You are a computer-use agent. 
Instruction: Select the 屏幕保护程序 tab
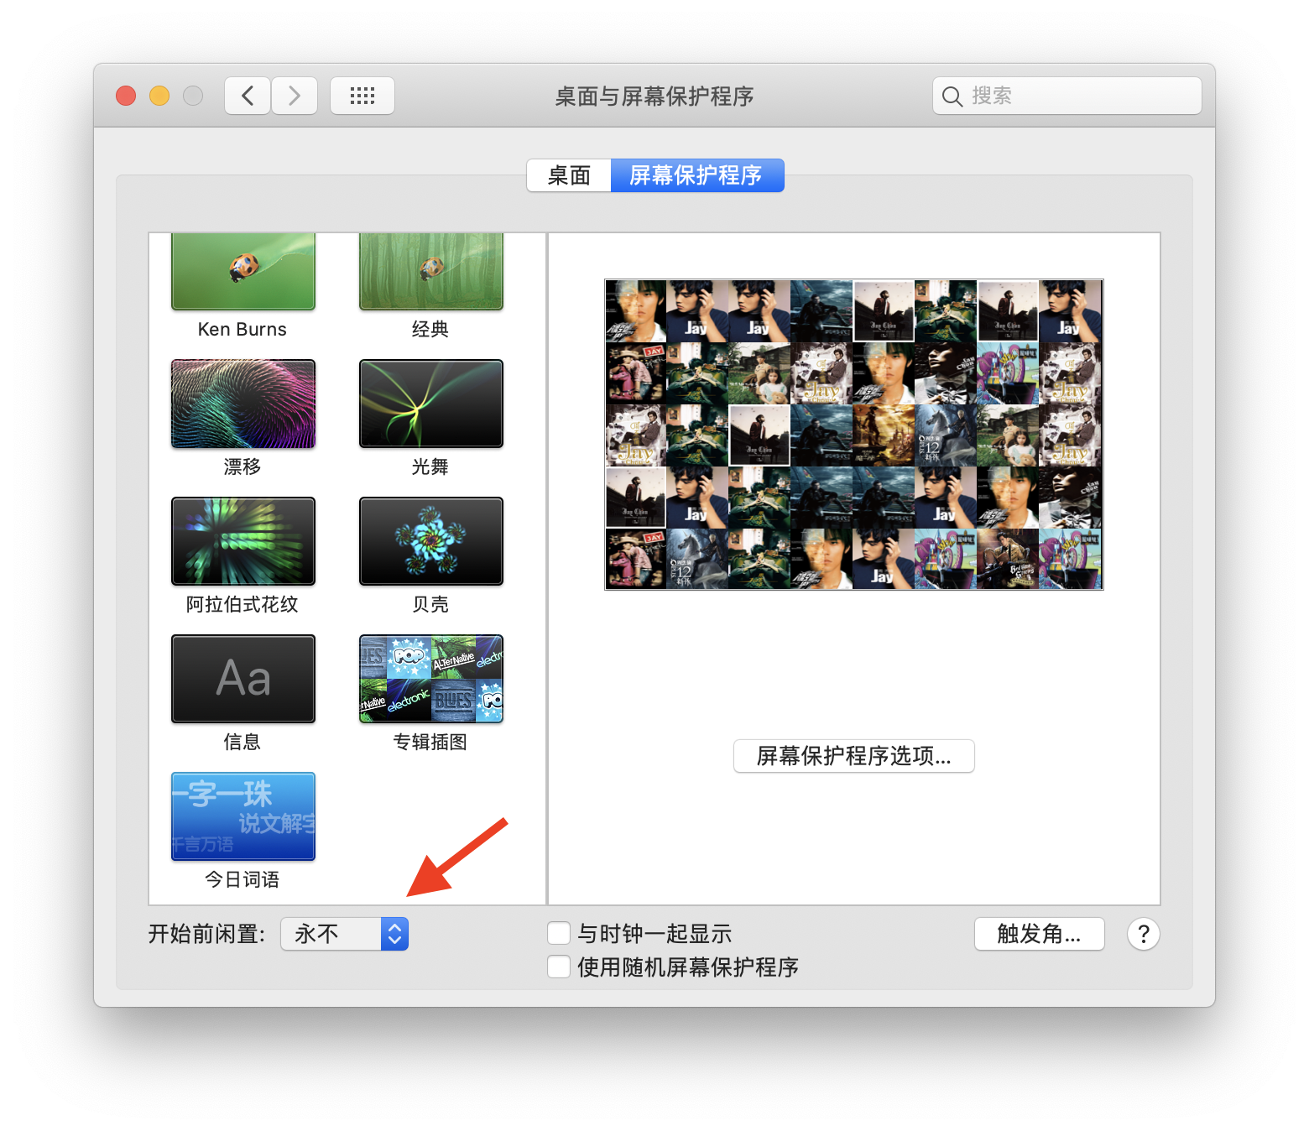696,175
